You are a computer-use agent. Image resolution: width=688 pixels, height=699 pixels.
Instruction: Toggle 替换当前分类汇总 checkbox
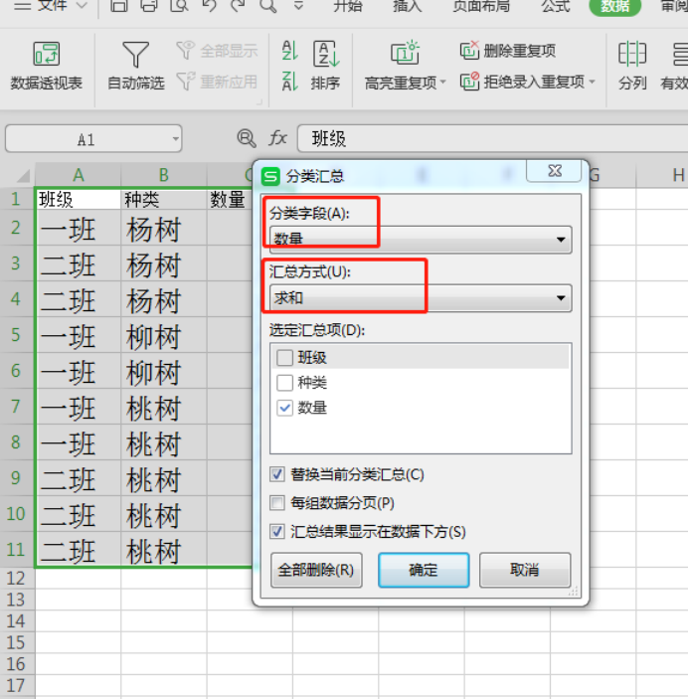point(277,474)
